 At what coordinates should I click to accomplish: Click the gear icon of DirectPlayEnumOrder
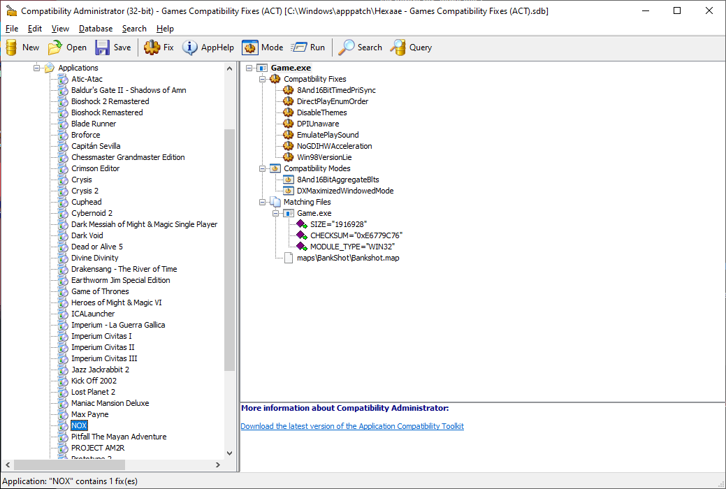tap(288, 101)
